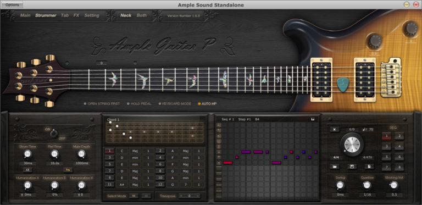Toggle Hold Pedal option
This screenshot has height=205, width=422.
click(139, 103)
